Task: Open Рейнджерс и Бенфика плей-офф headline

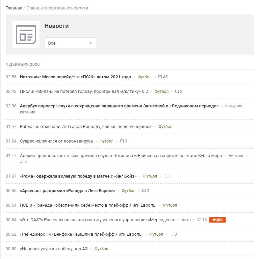Action: tap(81, 234)
